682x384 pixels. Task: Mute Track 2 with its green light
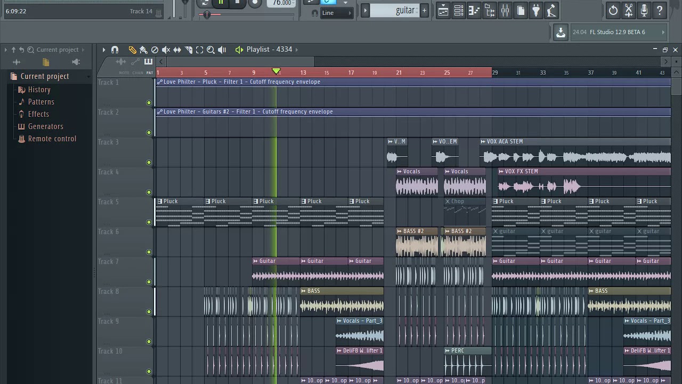(x=149, y=133)
